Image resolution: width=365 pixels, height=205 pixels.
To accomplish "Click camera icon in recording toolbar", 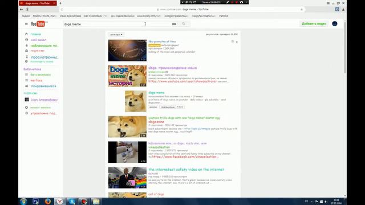I will tap(241, 2).
